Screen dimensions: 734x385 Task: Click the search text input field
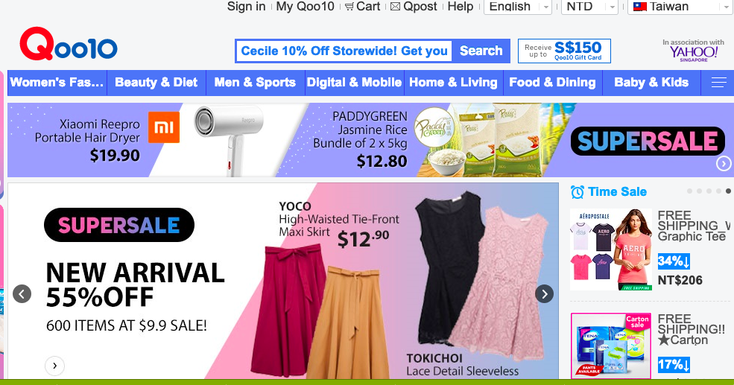coord(344,51)
